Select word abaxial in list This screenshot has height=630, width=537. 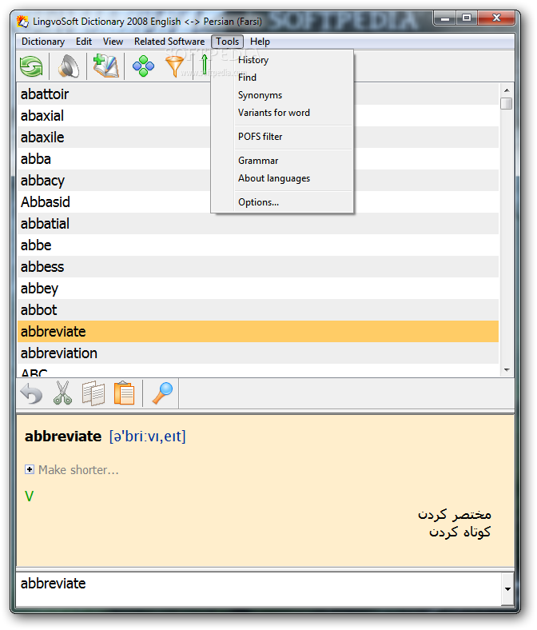[x=258, y=116]
